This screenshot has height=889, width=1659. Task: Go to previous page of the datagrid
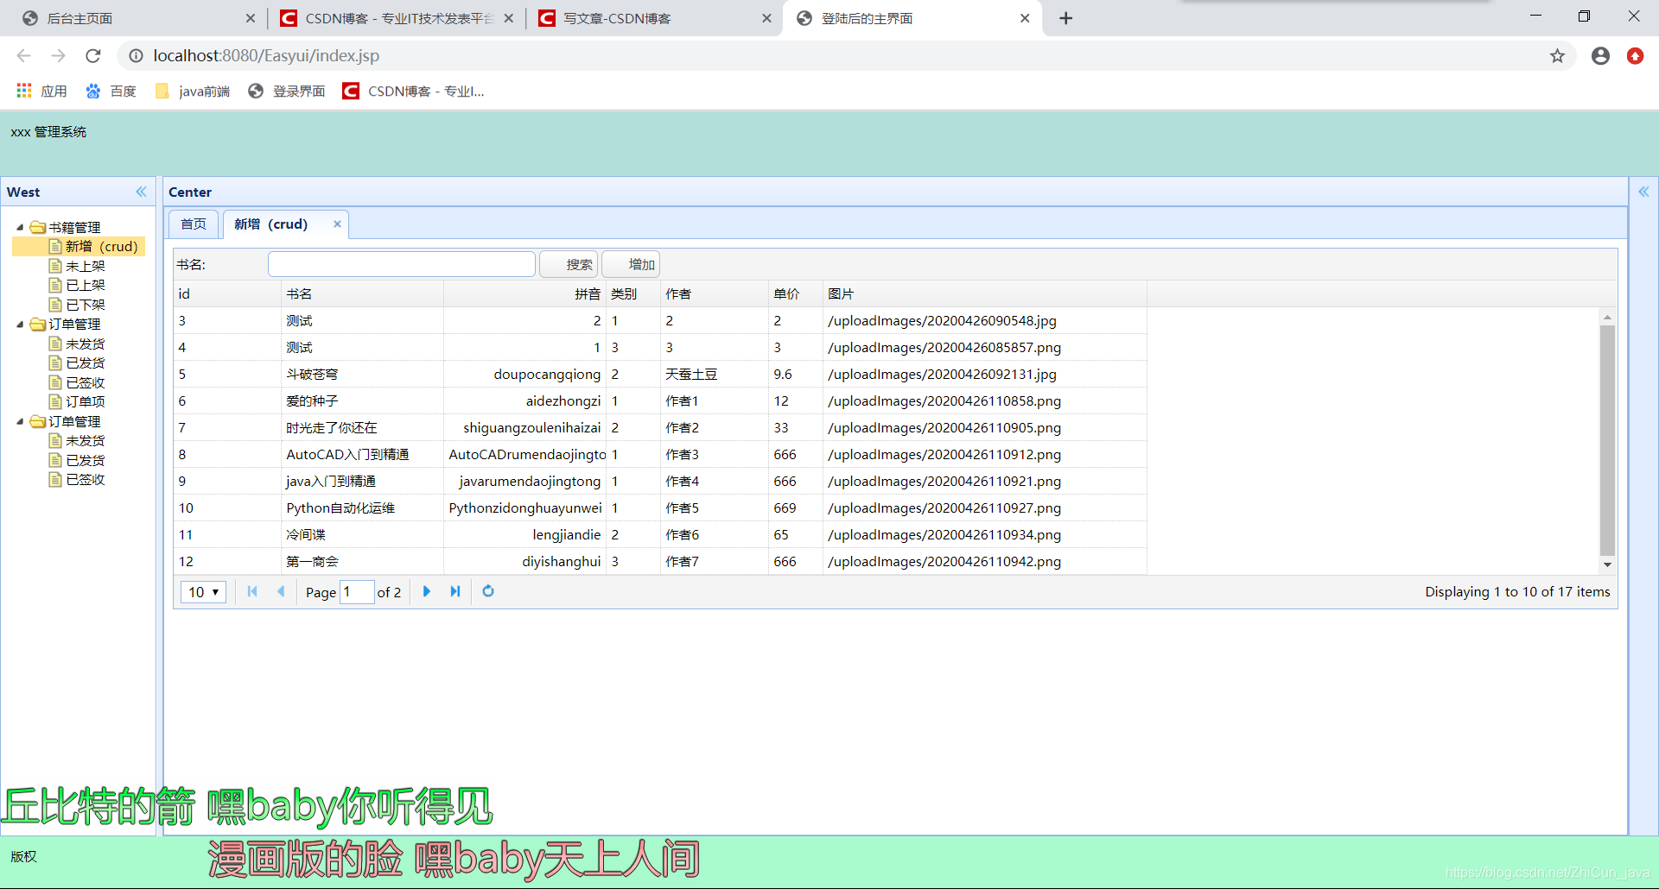coord(281,591)
